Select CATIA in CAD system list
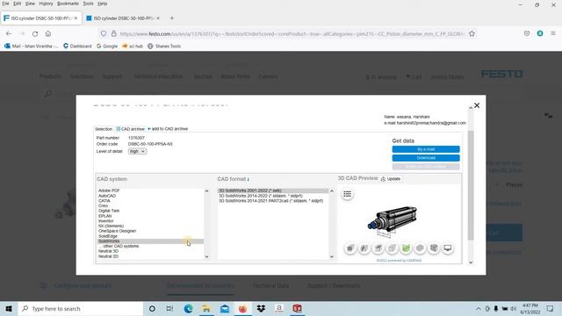The height and width of the screenshot is (316, 562). pyautogui.click(x=104, y=201)
